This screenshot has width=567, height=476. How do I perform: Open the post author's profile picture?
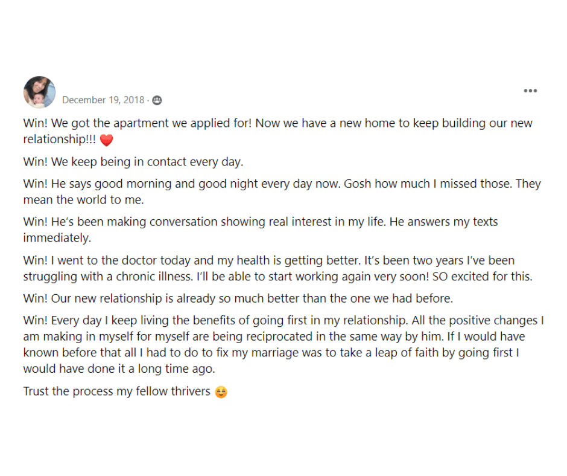(x=39, y=92)
